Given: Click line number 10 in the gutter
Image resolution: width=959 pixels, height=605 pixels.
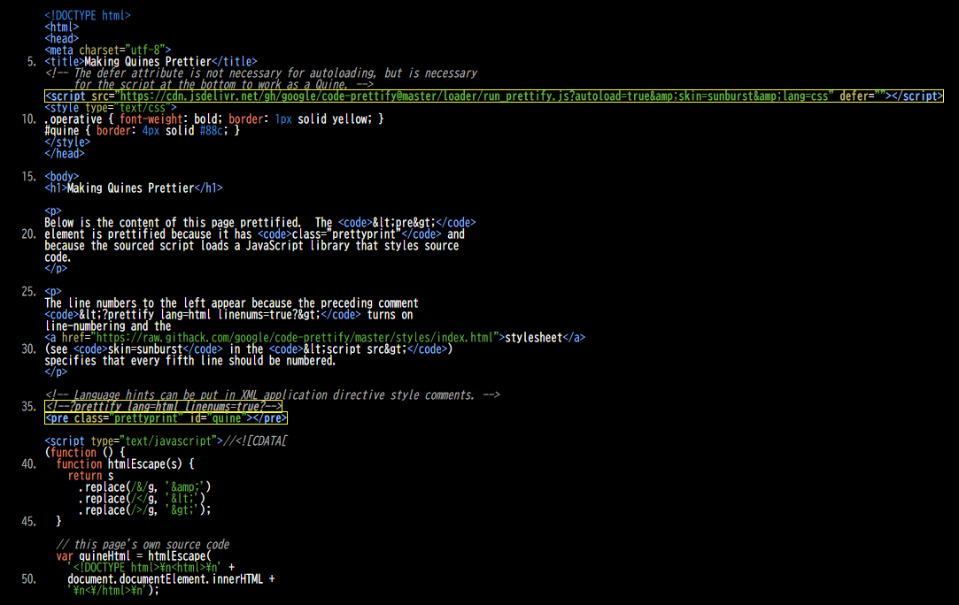Looking at the screenshot, I should click(x=28, y=119).
